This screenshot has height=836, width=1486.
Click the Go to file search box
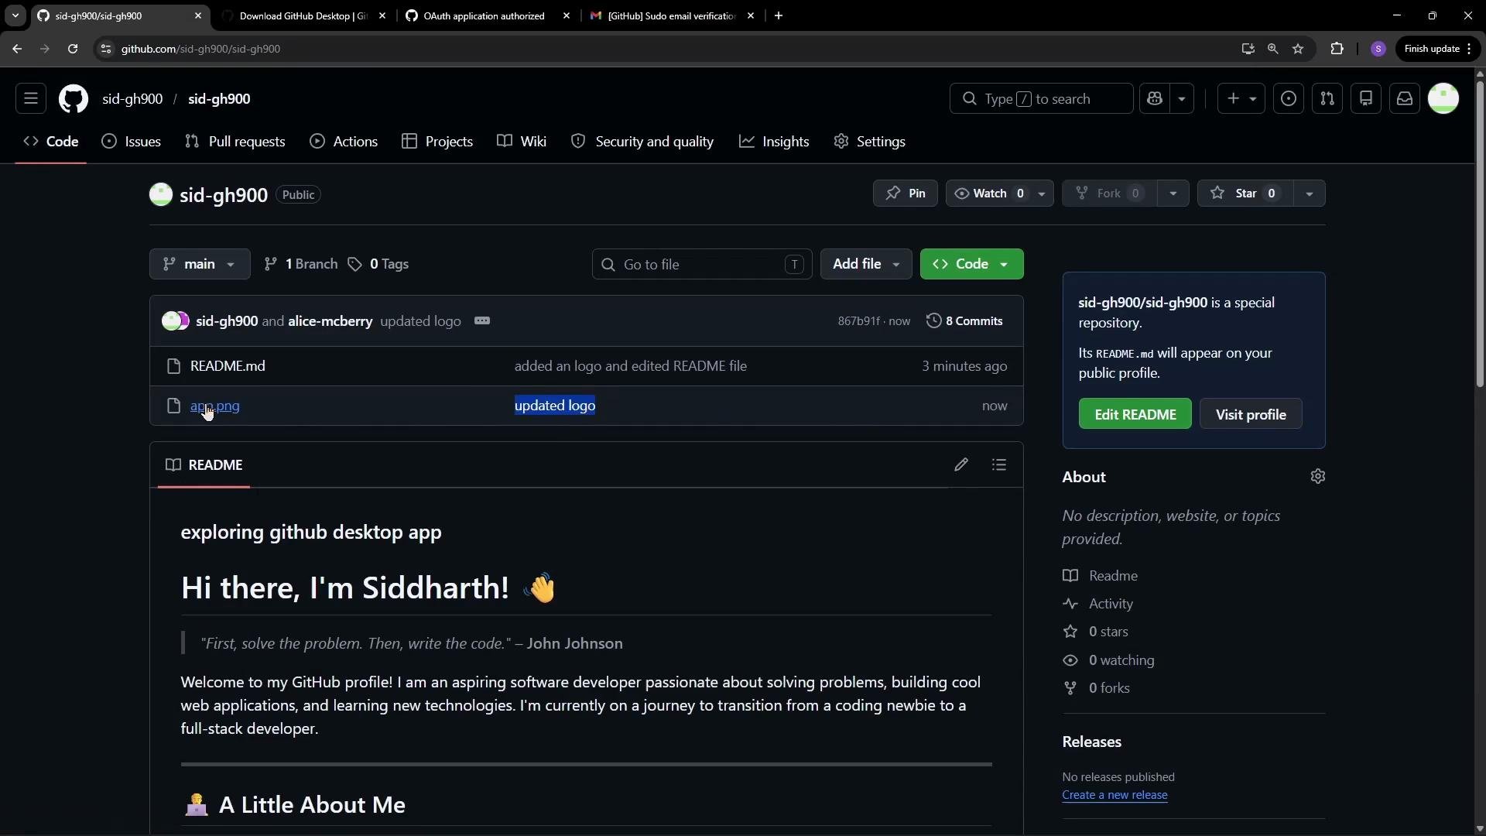tap(702, 265)
